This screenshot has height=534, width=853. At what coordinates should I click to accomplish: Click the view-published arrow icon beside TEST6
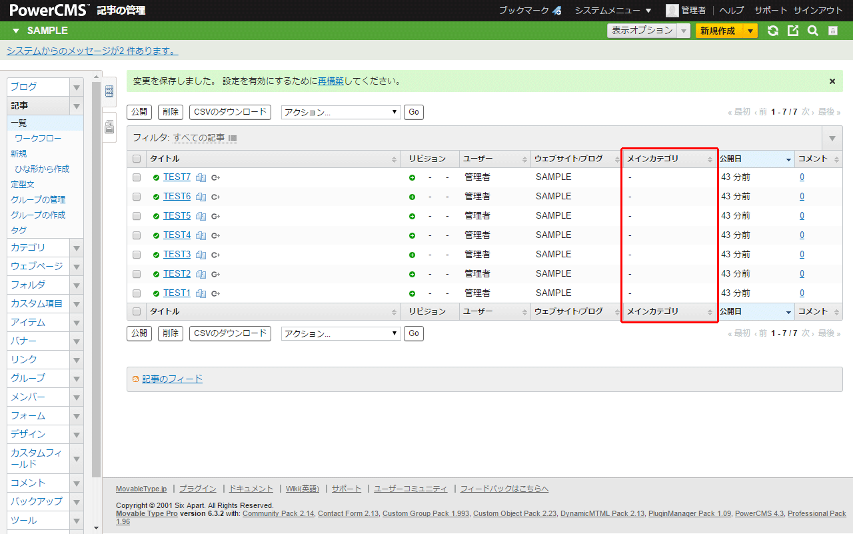[x=216, y=197]
